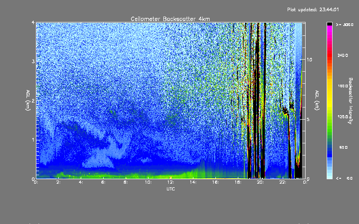
Task: Click the 'Ceilometer Backscatter 4km' plot title
Action: 170,19
